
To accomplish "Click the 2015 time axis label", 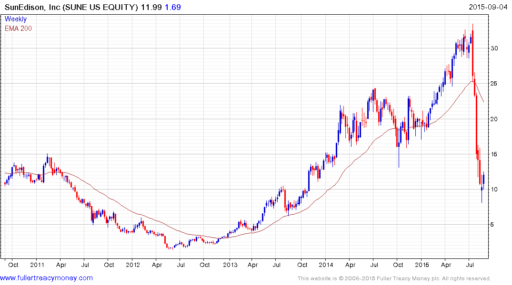I will pyautogui.click(x=422, y=265).
